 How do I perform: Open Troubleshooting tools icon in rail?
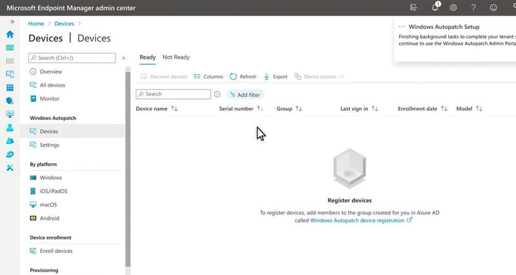[x=10, y=168]
